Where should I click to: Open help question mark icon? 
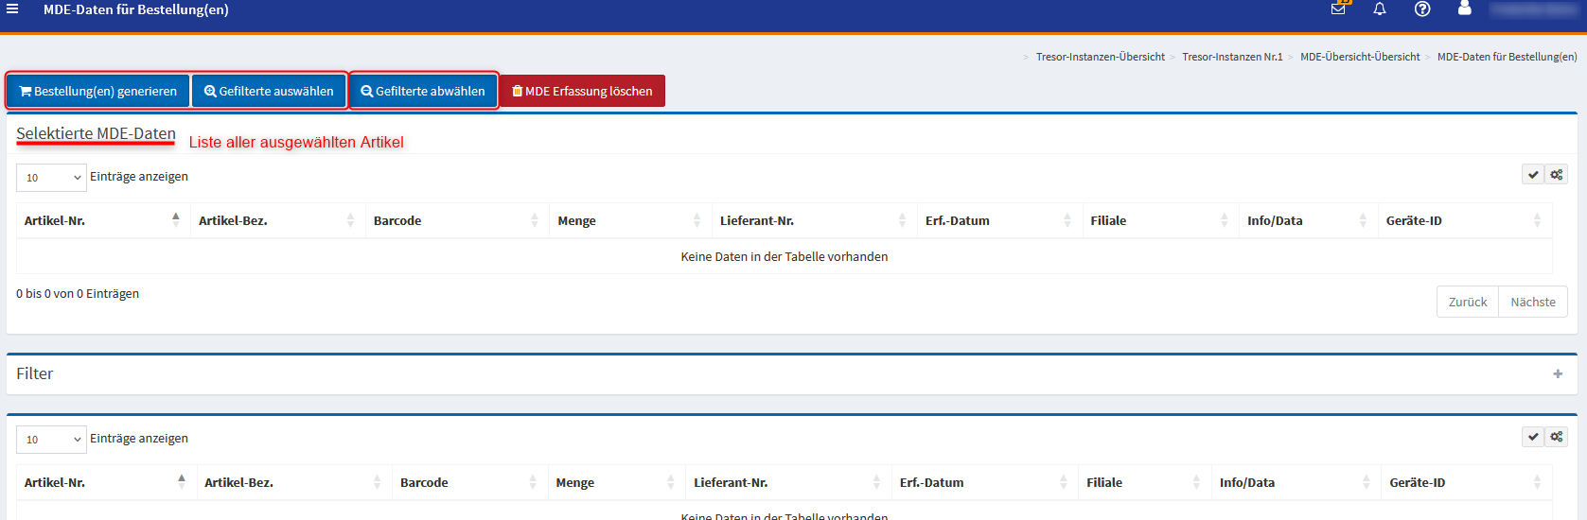(x=1421, y=9)
